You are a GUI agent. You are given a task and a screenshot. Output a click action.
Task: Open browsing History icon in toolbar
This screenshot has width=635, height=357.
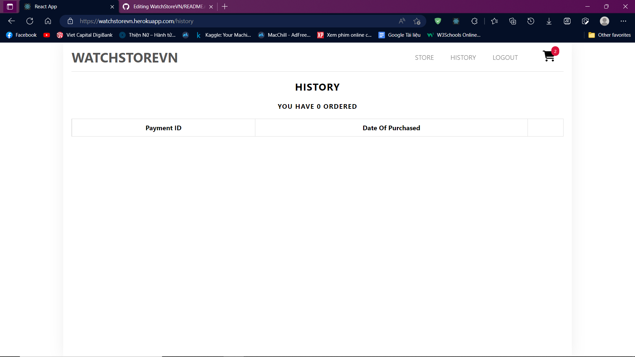pyautogui.click(x=531, y=21)
